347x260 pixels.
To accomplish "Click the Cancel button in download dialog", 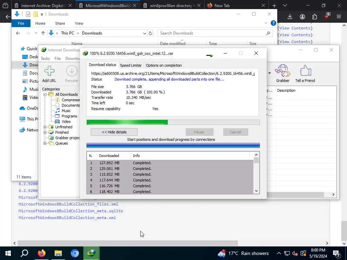I will [235, 132].
